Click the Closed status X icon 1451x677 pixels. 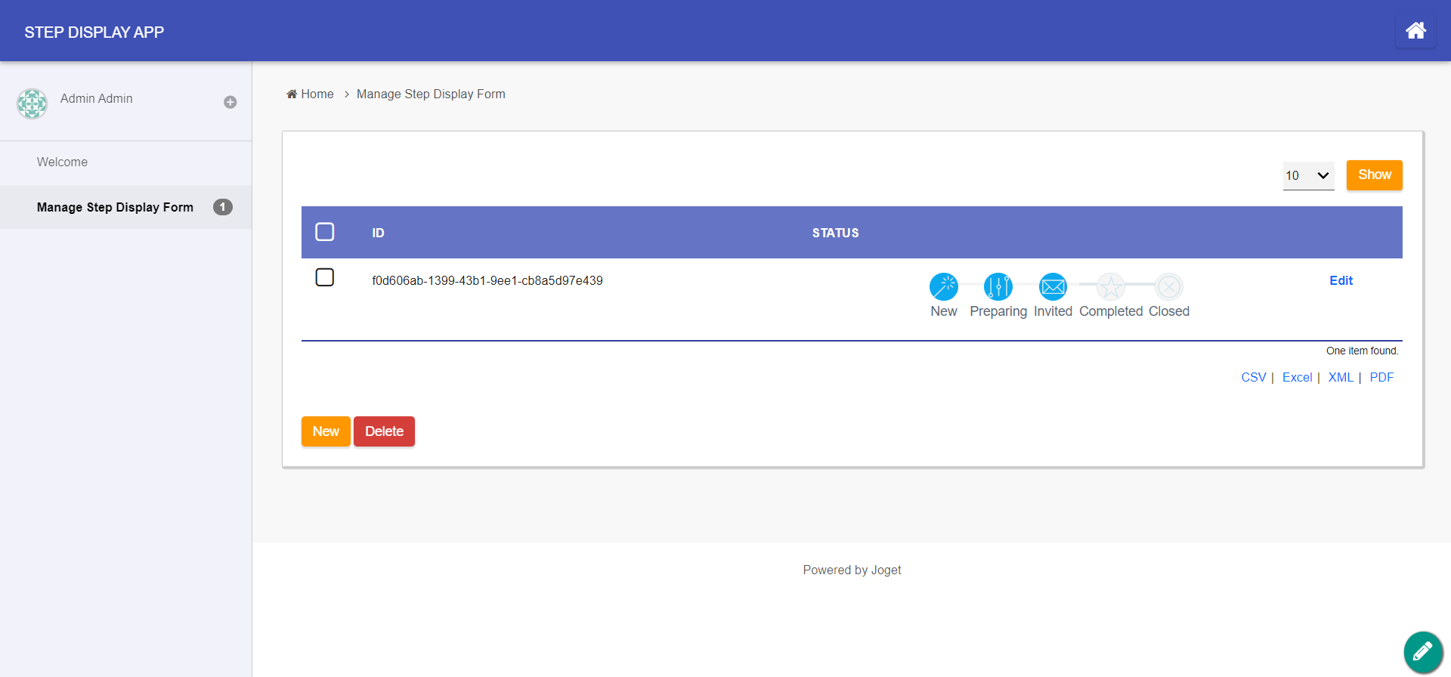tap(1169, 287)
